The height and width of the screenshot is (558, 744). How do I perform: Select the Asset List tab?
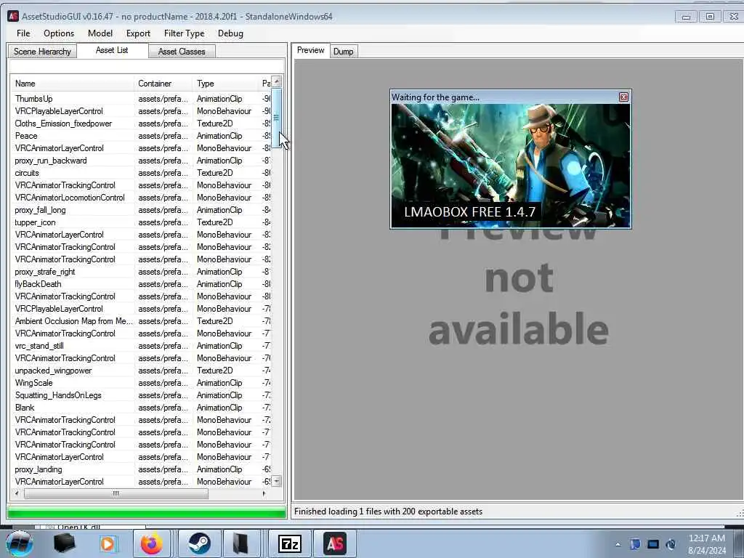[x=112, y=50]
